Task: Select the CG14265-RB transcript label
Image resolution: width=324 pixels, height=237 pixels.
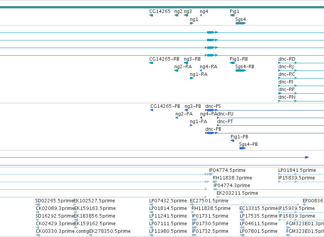Action: 164,59
